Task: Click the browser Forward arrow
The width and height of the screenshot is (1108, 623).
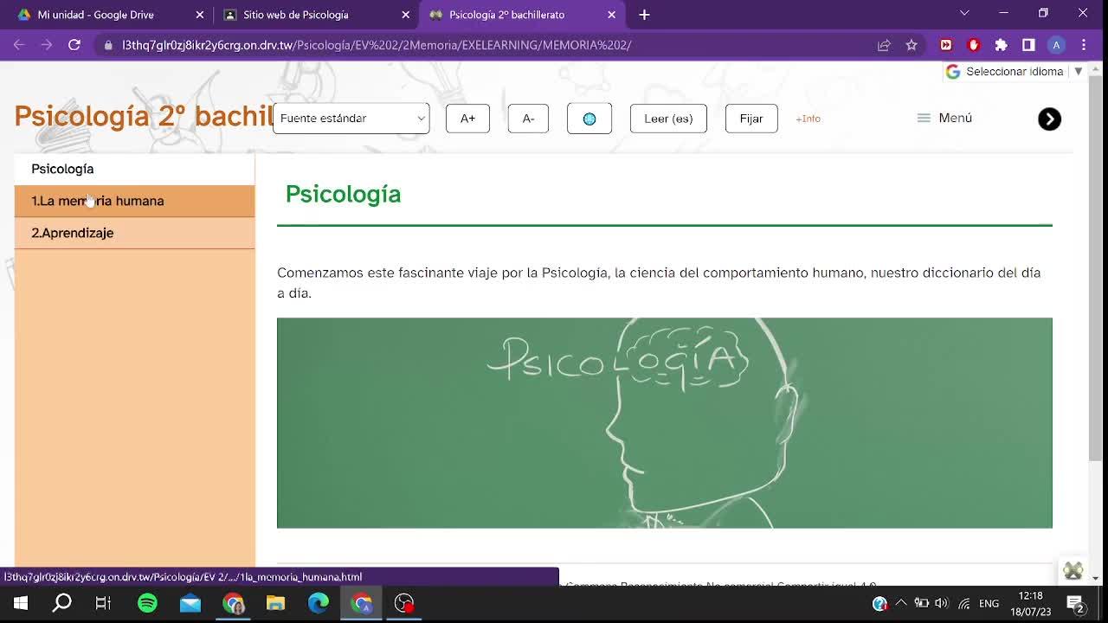Action: coord(47,45)
